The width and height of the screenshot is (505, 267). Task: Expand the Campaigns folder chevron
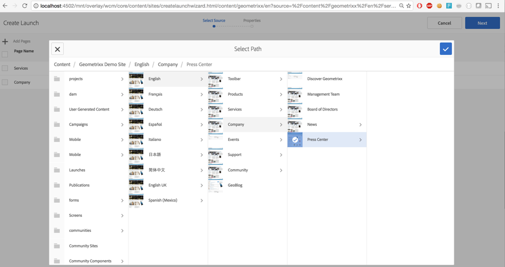[x=122, y=124]
